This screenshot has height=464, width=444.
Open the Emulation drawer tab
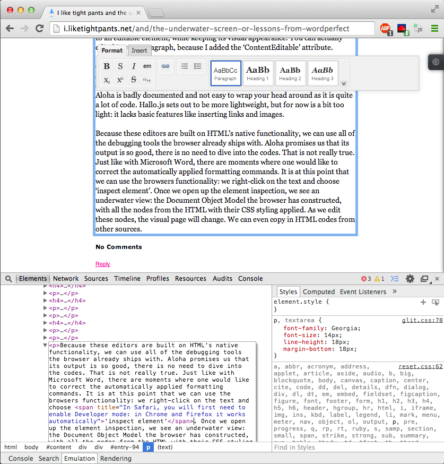(80, 459)
